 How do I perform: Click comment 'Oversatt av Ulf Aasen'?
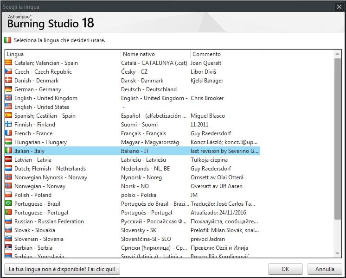[217, 186]
